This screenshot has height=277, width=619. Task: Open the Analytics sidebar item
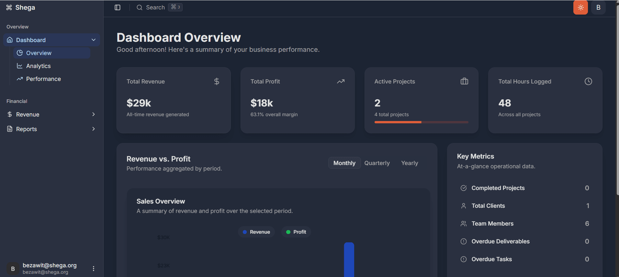[52, 66]
